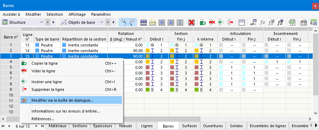Click the green section swatch in row 9 Début i
The height and width of the screenshot is (130, 319).
tap(148, 89)
